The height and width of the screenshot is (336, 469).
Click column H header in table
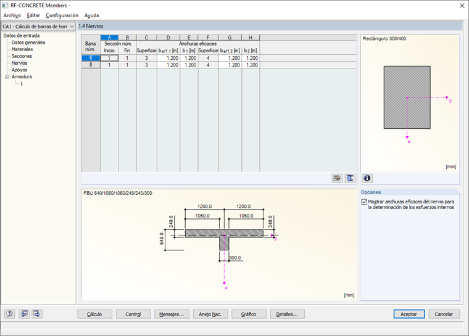coord(251,38)
